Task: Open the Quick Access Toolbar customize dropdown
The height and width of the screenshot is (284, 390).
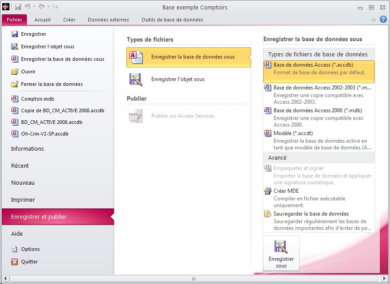Action: [57, 8]
